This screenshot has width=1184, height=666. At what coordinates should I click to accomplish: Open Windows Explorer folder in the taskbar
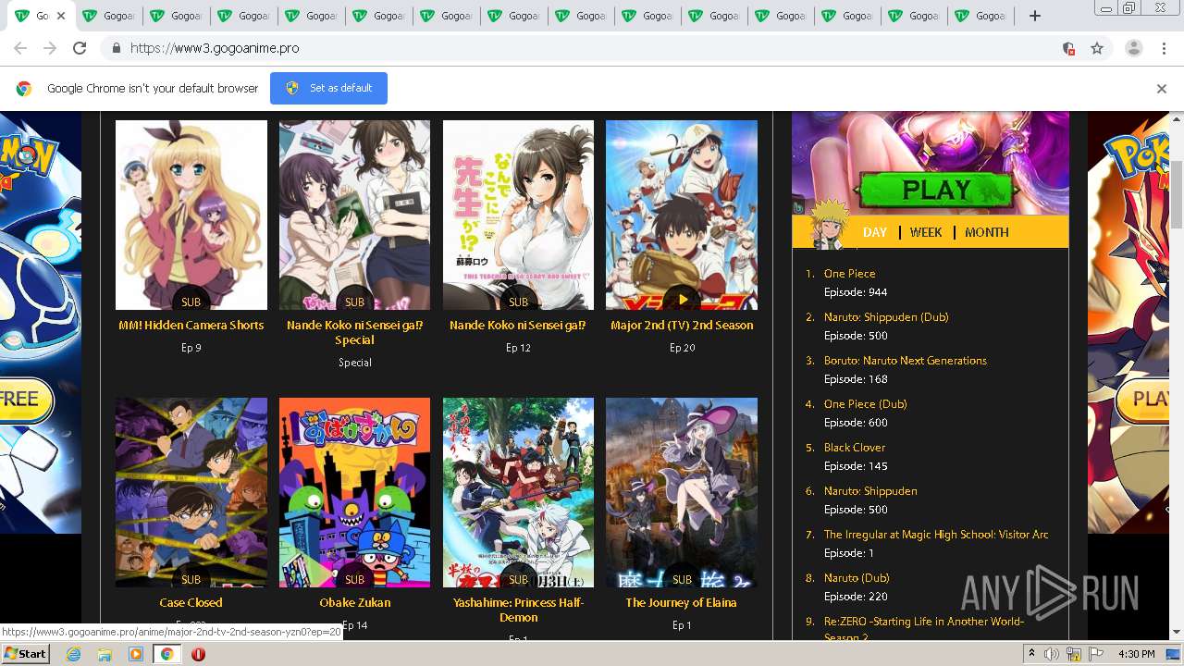105,654
